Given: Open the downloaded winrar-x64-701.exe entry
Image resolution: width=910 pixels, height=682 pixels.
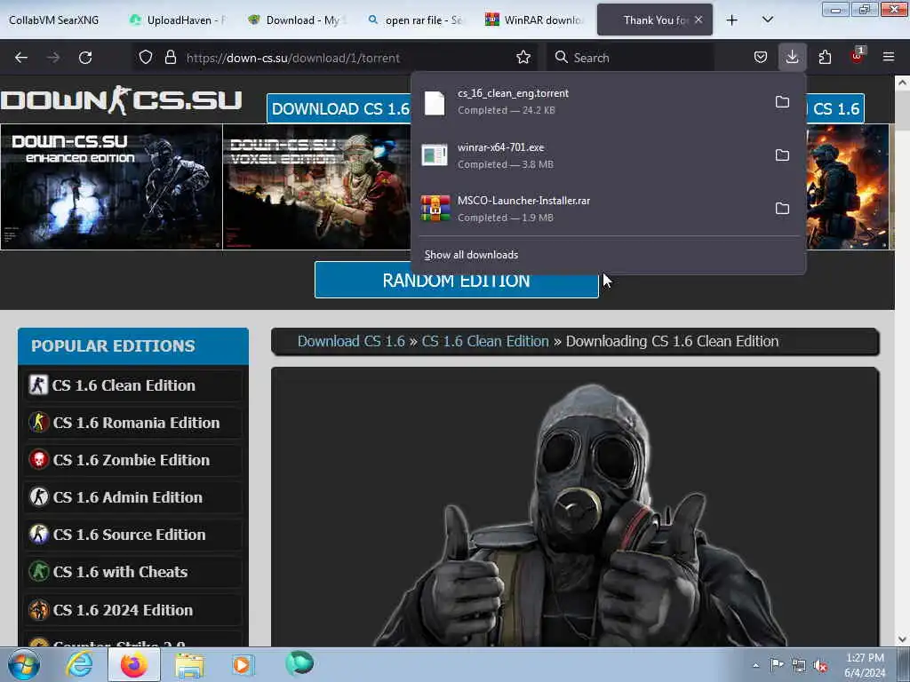Looking at the screenshot, I should (x=592, y=155).
